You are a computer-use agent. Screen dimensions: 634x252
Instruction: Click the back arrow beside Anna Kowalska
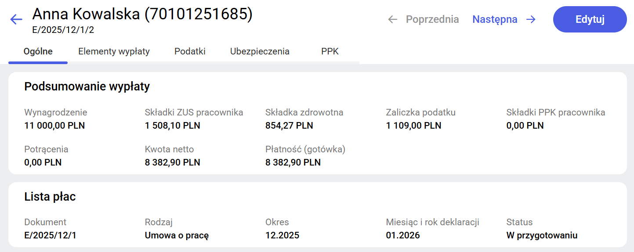(x=16, y=19)
